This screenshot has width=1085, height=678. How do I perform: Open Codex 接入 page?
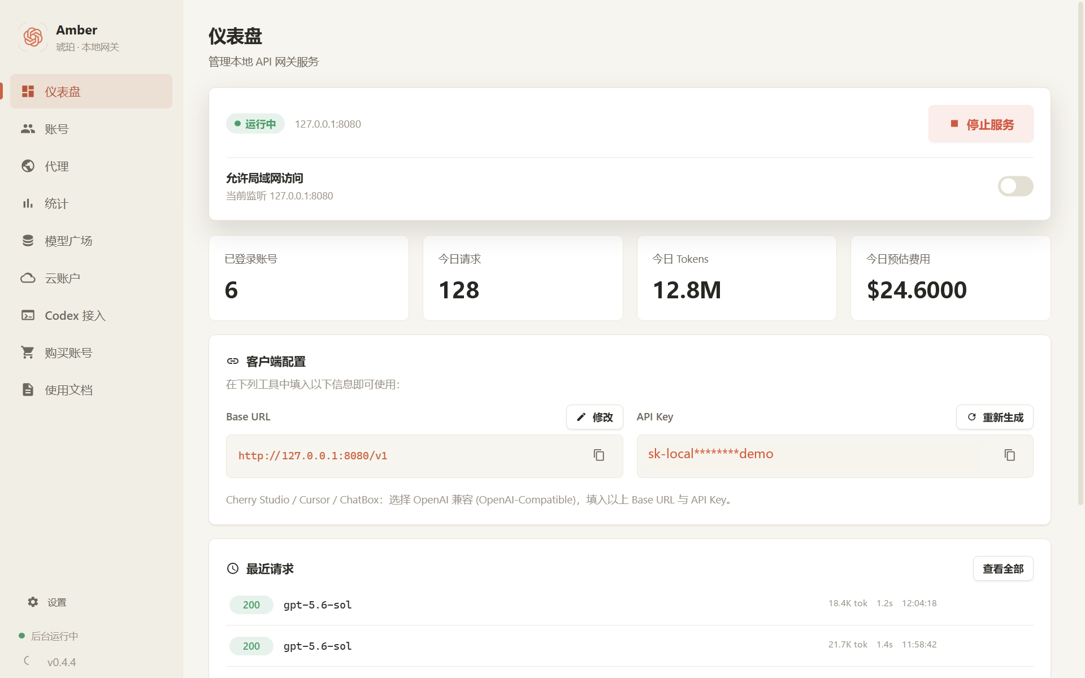(x=91, y=315)
